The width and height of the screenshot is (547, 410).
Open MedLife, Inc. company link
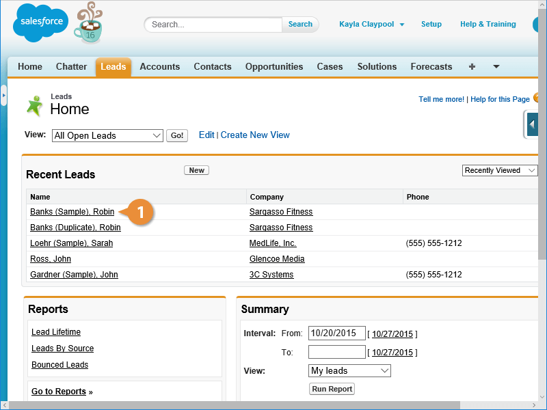point(273,243)
